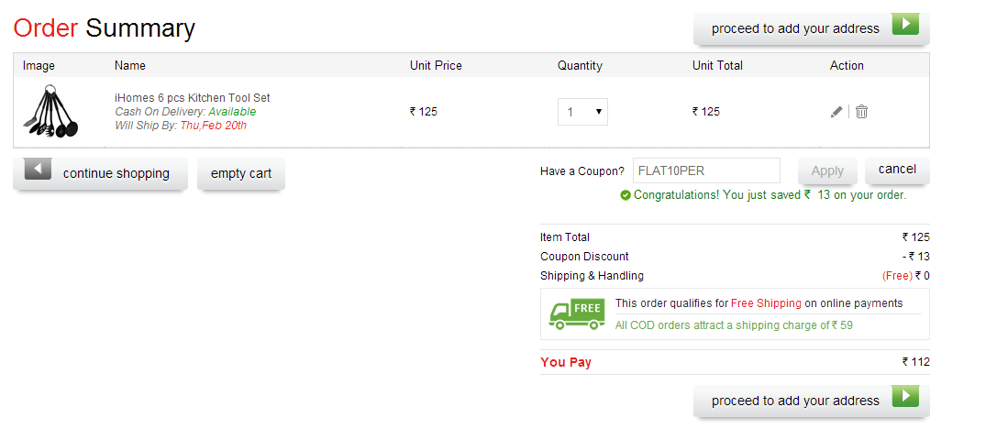
Task: Click the green free shipping truck icon
Action: (x=577, y=314)
